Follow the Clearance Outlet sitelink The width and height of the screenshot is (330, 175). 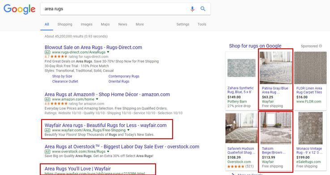click(65, 81)
